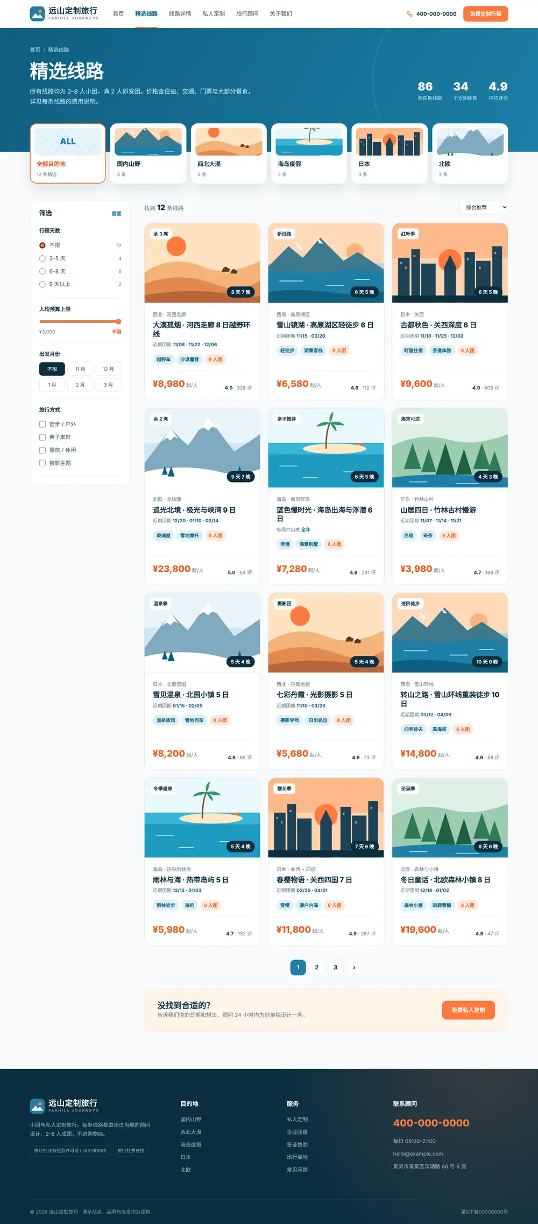Select the 不限 duration radio button

tap(43, 246)
